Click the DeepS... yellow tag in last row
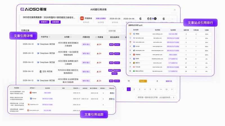 143,81
